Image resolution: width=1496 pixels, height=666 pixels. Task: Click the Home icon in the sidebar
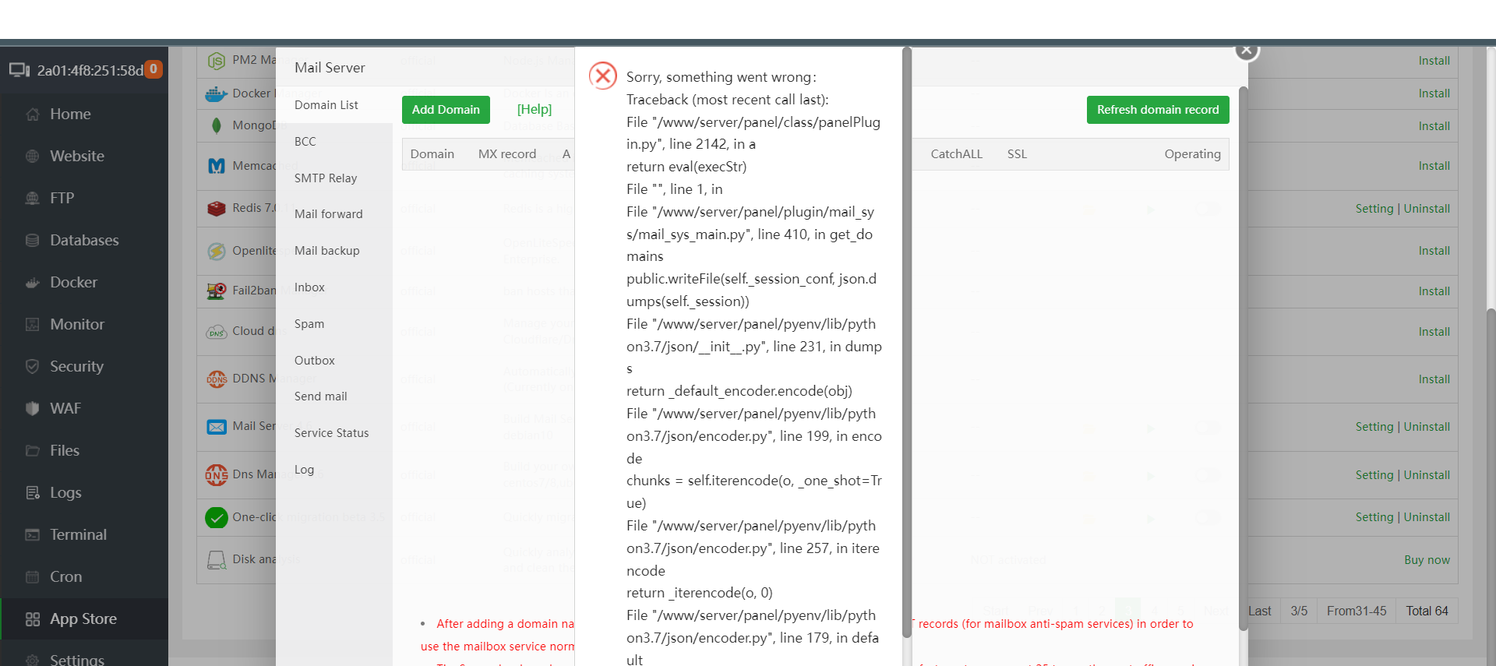pos(33,115)
